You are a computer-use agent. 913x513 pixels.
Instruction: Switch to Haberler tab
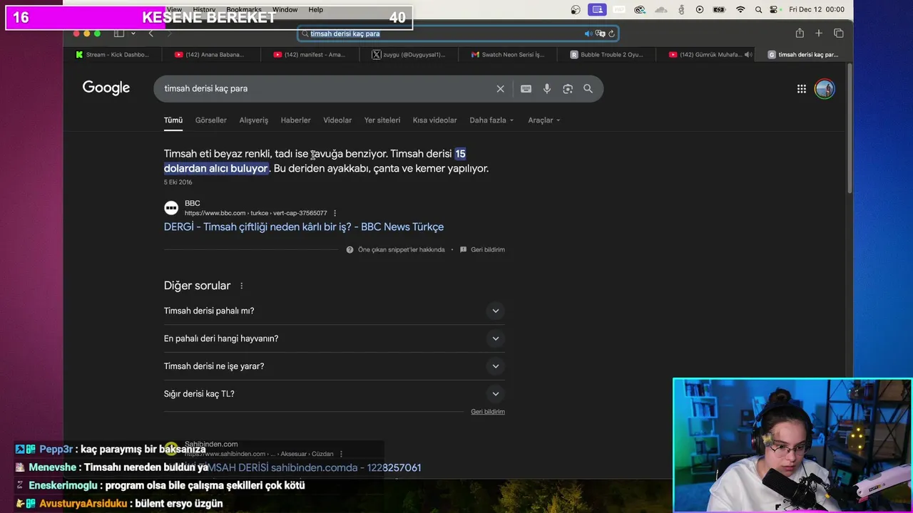tap(295, 120)
